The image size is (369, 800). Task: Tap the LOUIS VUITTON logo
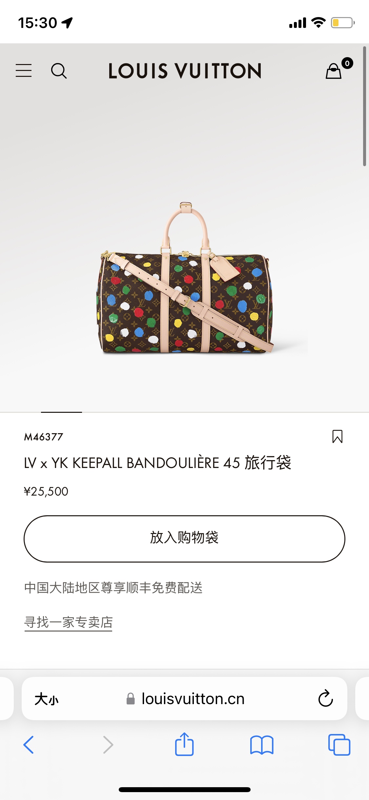[185, 71]
